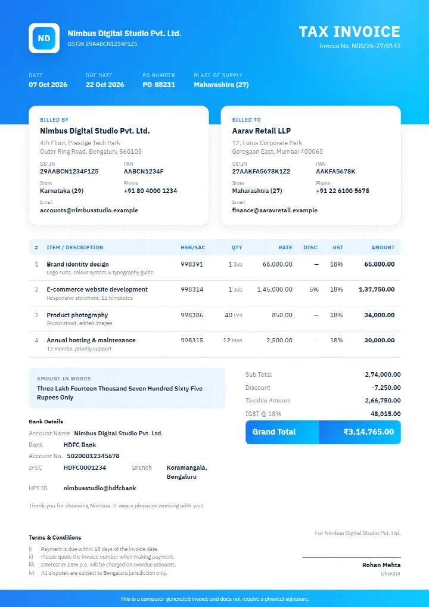Image resolution: width=429 pixels, height=607 pixels.
Task: Select due date 22 Oct 2026
Action: 105,85
